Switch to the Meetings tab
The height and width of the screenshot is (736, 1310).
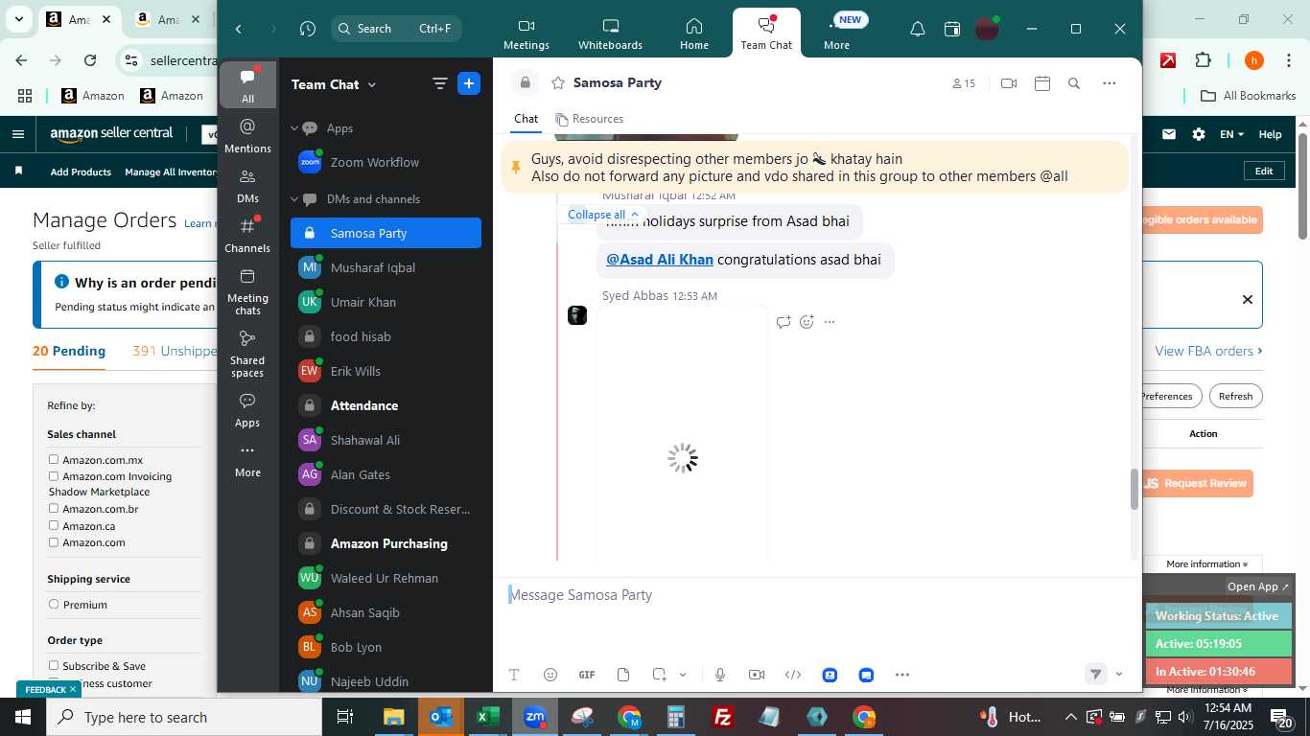coord(526,34)
